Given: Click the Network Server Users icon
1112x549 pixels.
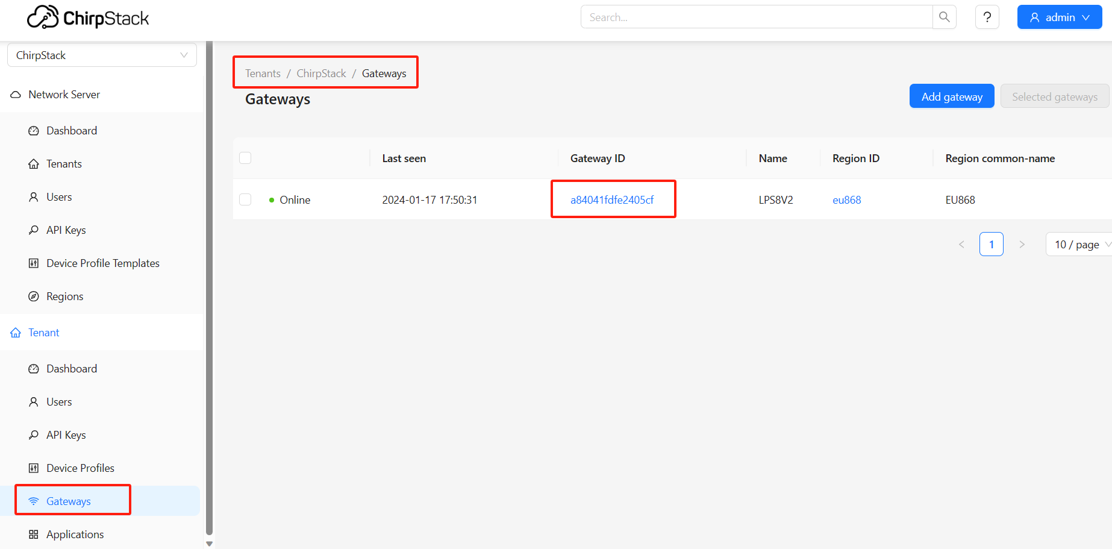Looking at the screenshot, I should click(34, 197).
